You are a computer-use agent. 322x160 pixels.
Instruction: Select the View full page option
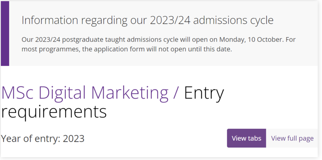click(292, 138)
